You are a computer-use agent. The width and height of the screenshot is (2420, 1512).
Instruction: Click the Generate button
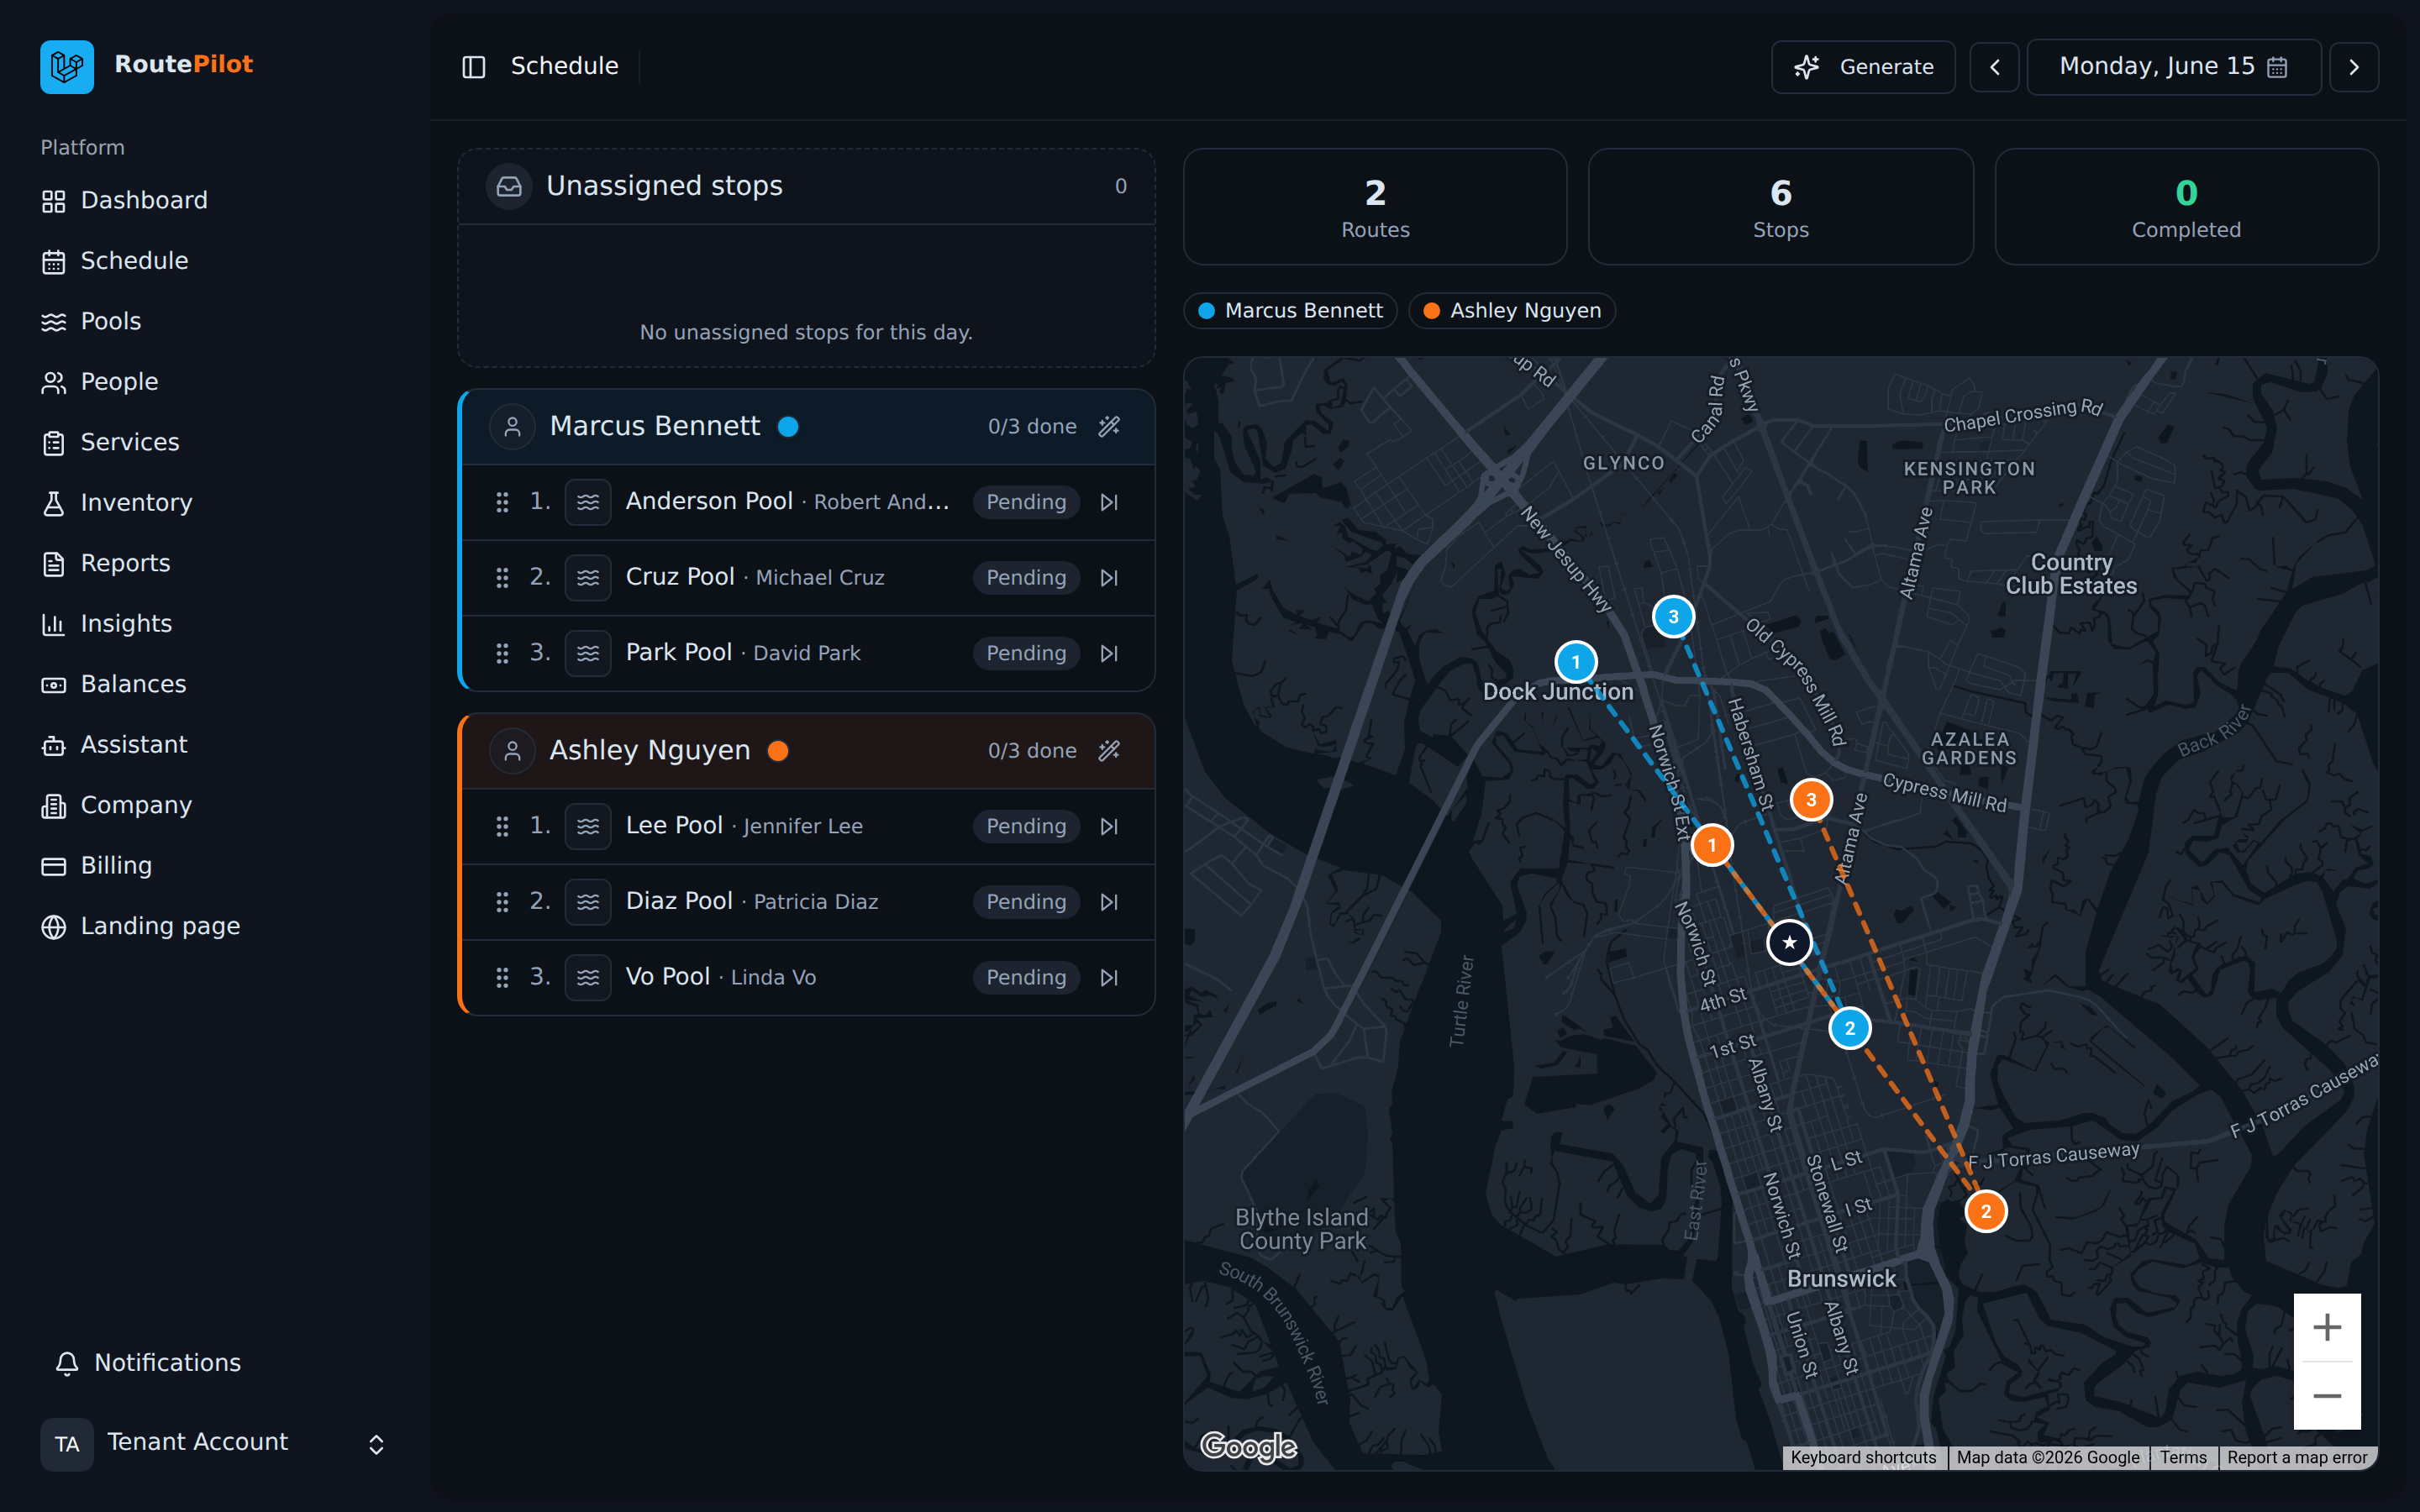coord(1863,67)
